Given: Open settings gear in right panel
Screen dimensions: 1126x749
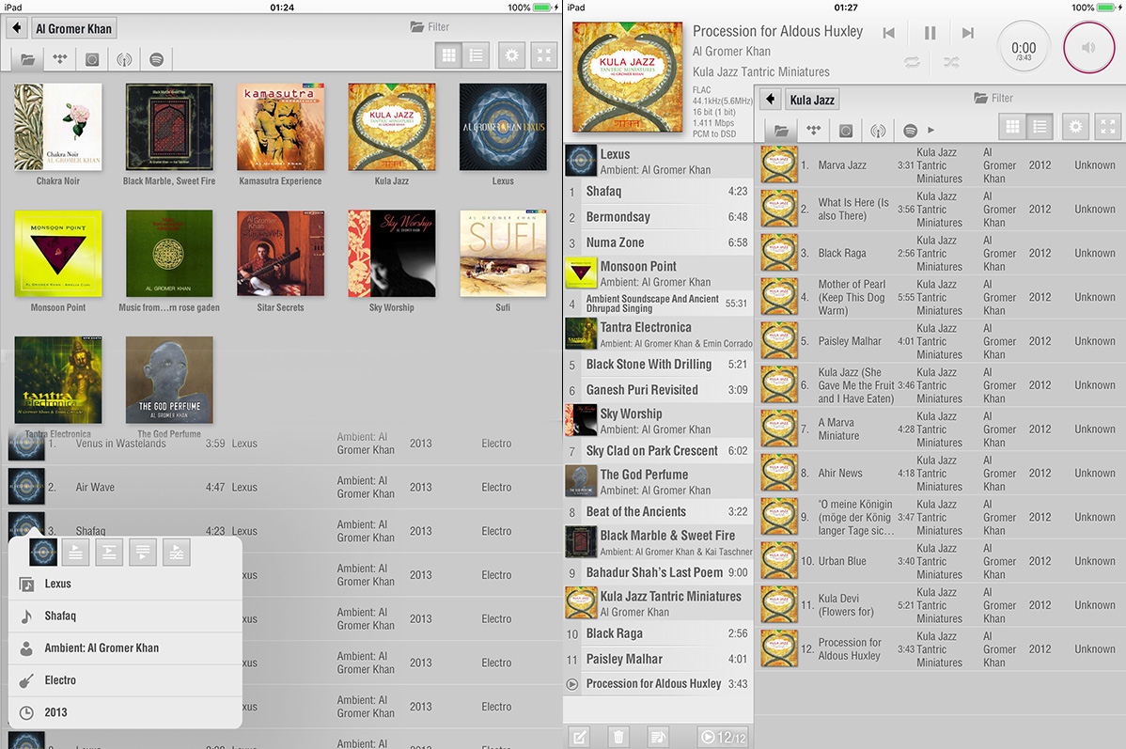Looking at the screenshot, I should (x=1076, y=127).
